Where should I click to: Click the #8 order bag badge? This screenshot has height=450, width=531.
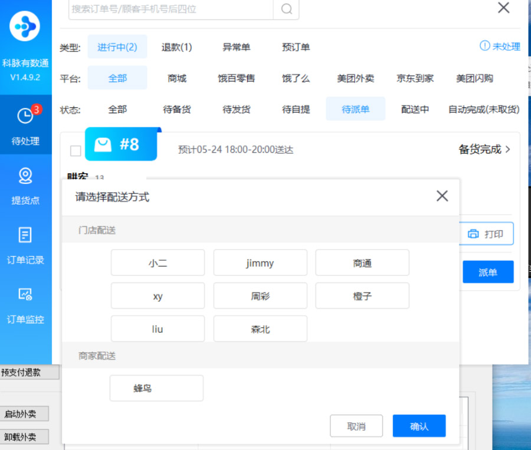point(121,144)
